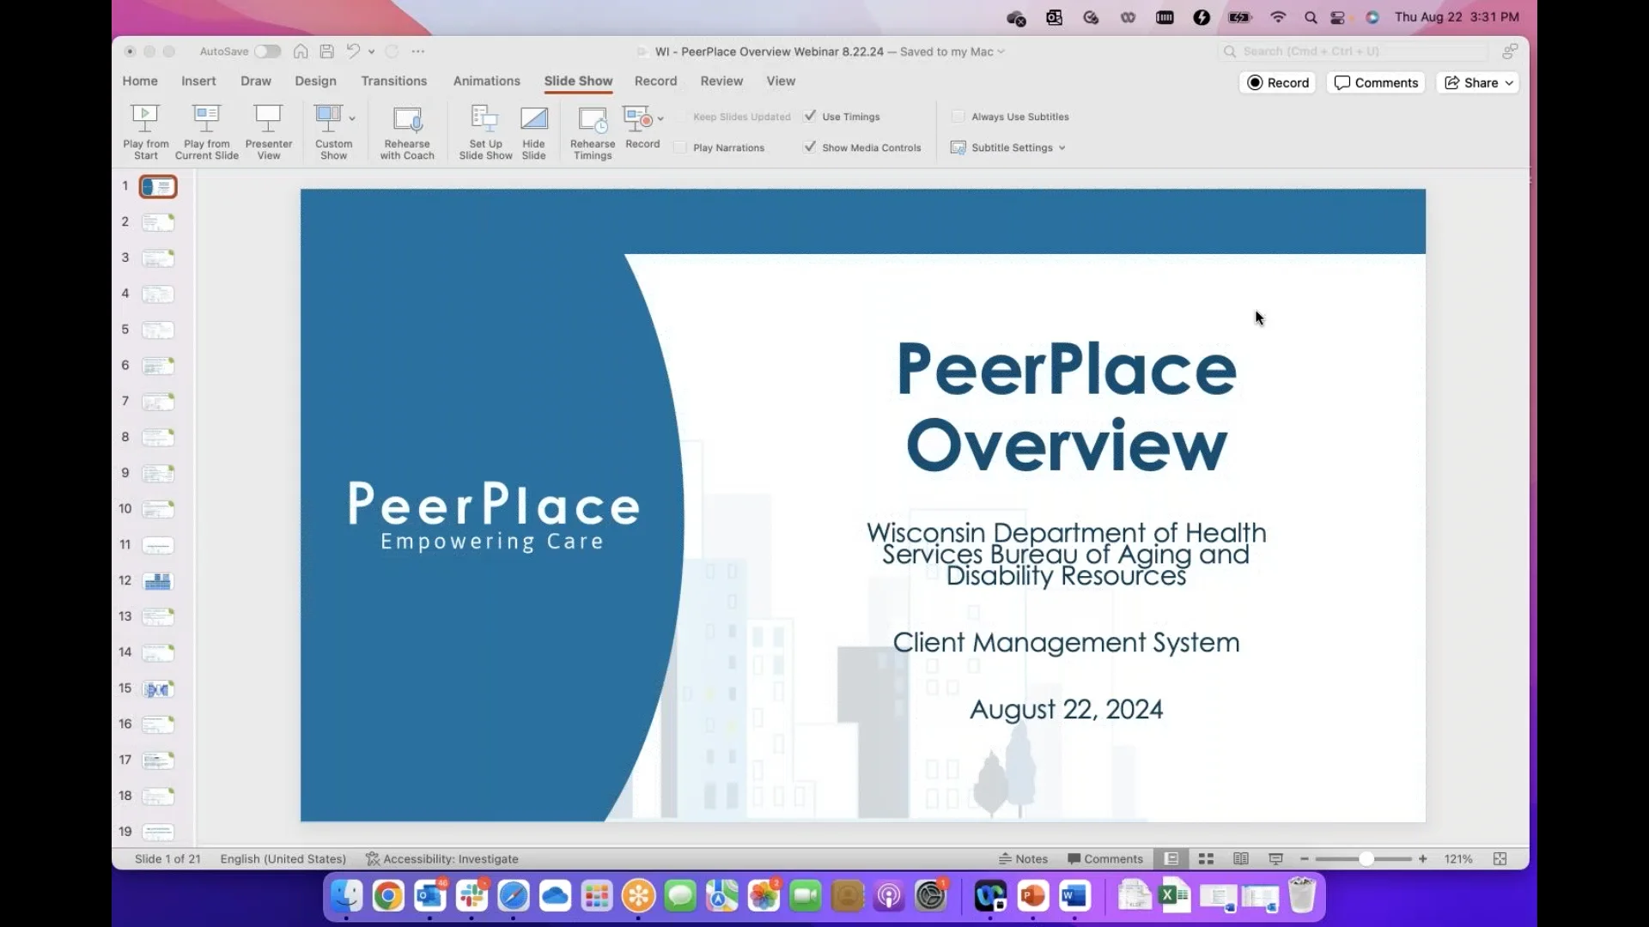Image resolution: width=1649 pixels, height=927 pixels.
Task: Open Set Up Slide Show
Action: coord(484,131)
